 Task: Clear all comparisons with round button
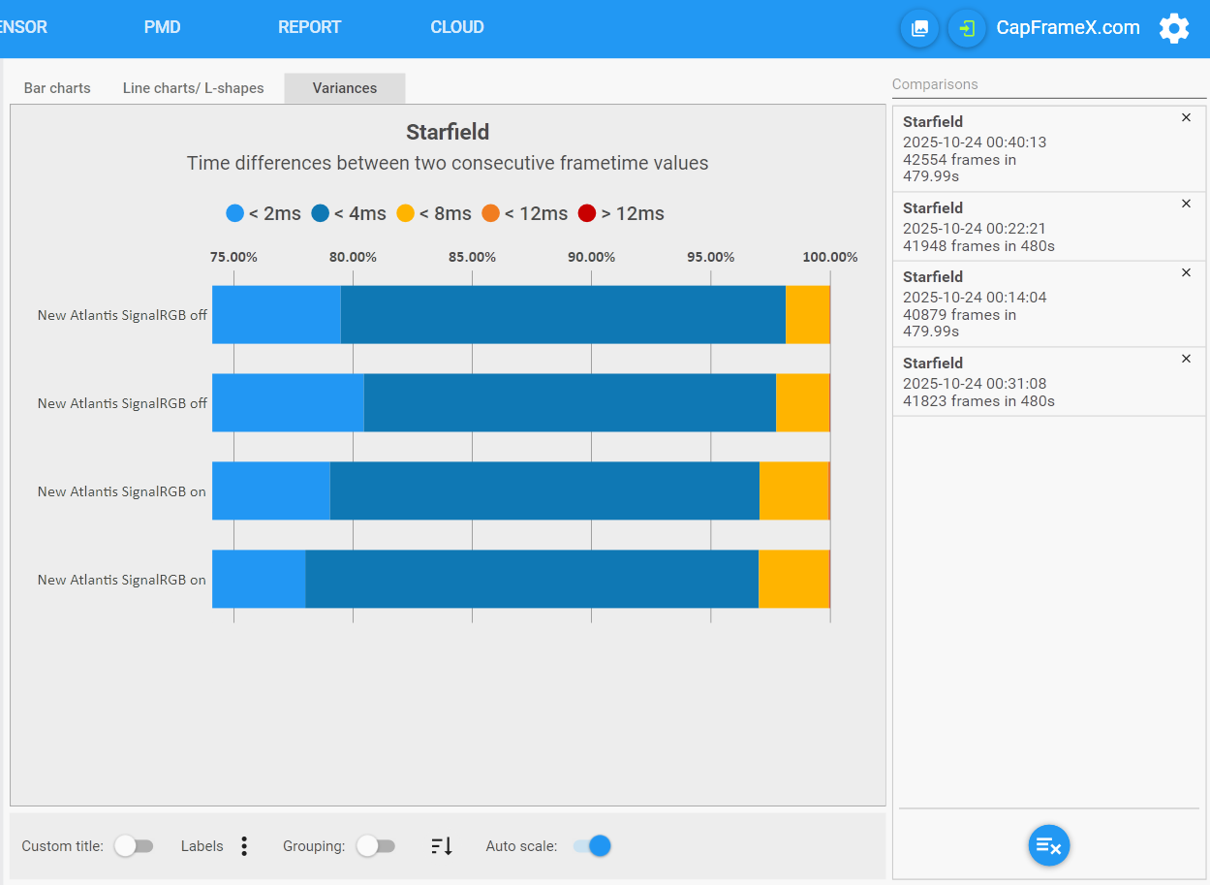pos(1049,845)
